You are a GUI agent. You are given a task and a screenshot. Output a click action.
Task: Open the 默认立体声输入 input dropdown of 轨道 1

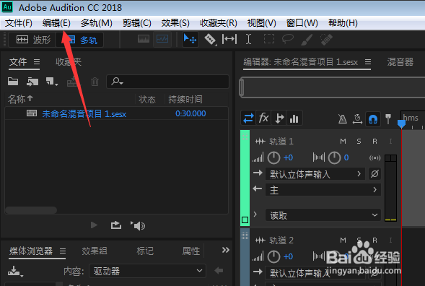[x=315, y=174]
